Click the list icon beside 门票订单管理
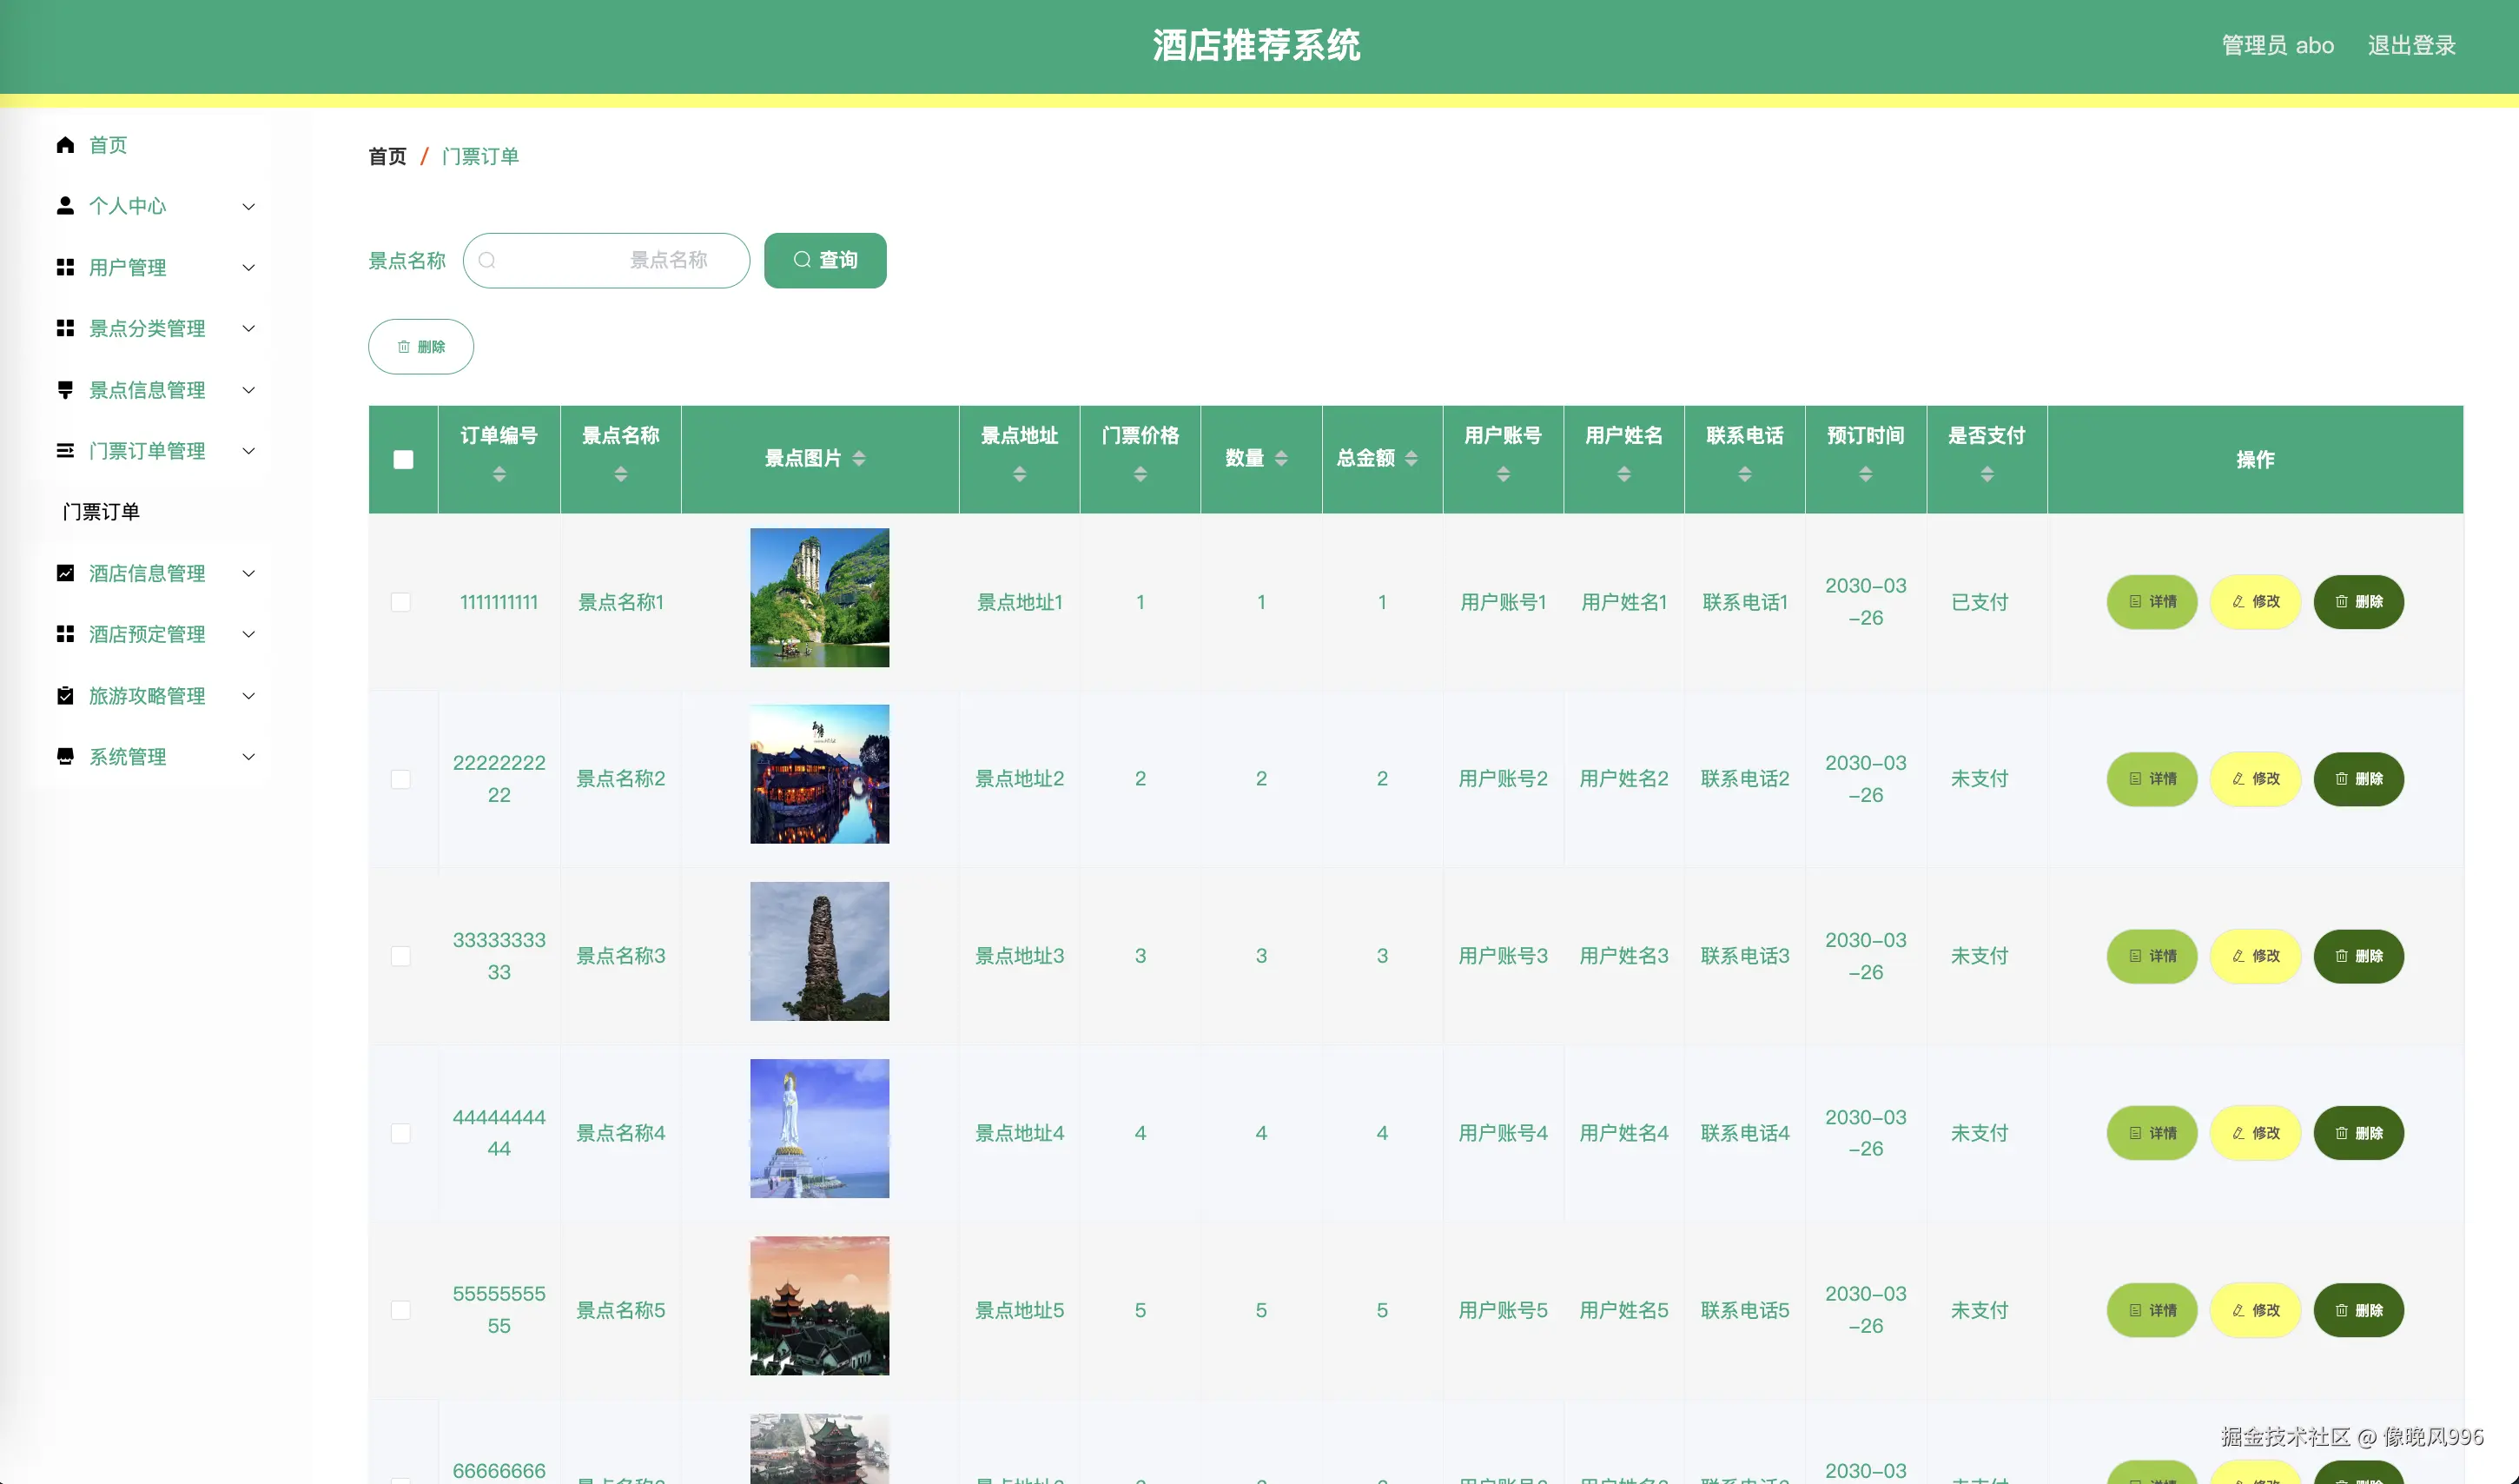Screen dimensions: 2519x1484 click(x=65, y=451)
